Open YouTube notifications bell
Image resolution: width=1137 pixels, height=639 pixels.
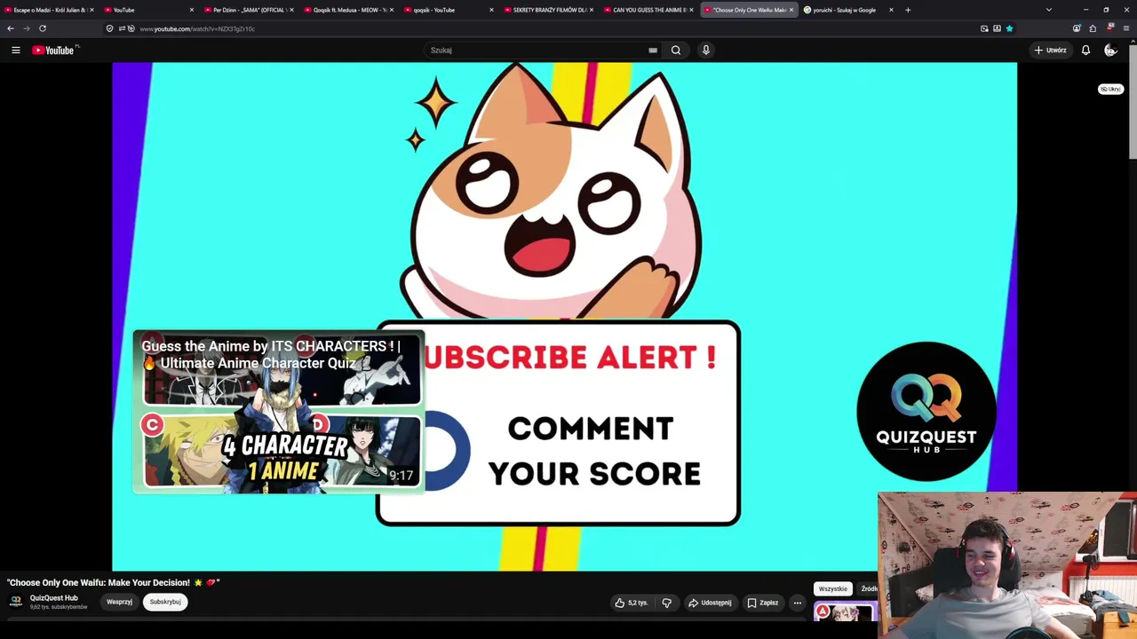click(1085, 51)
